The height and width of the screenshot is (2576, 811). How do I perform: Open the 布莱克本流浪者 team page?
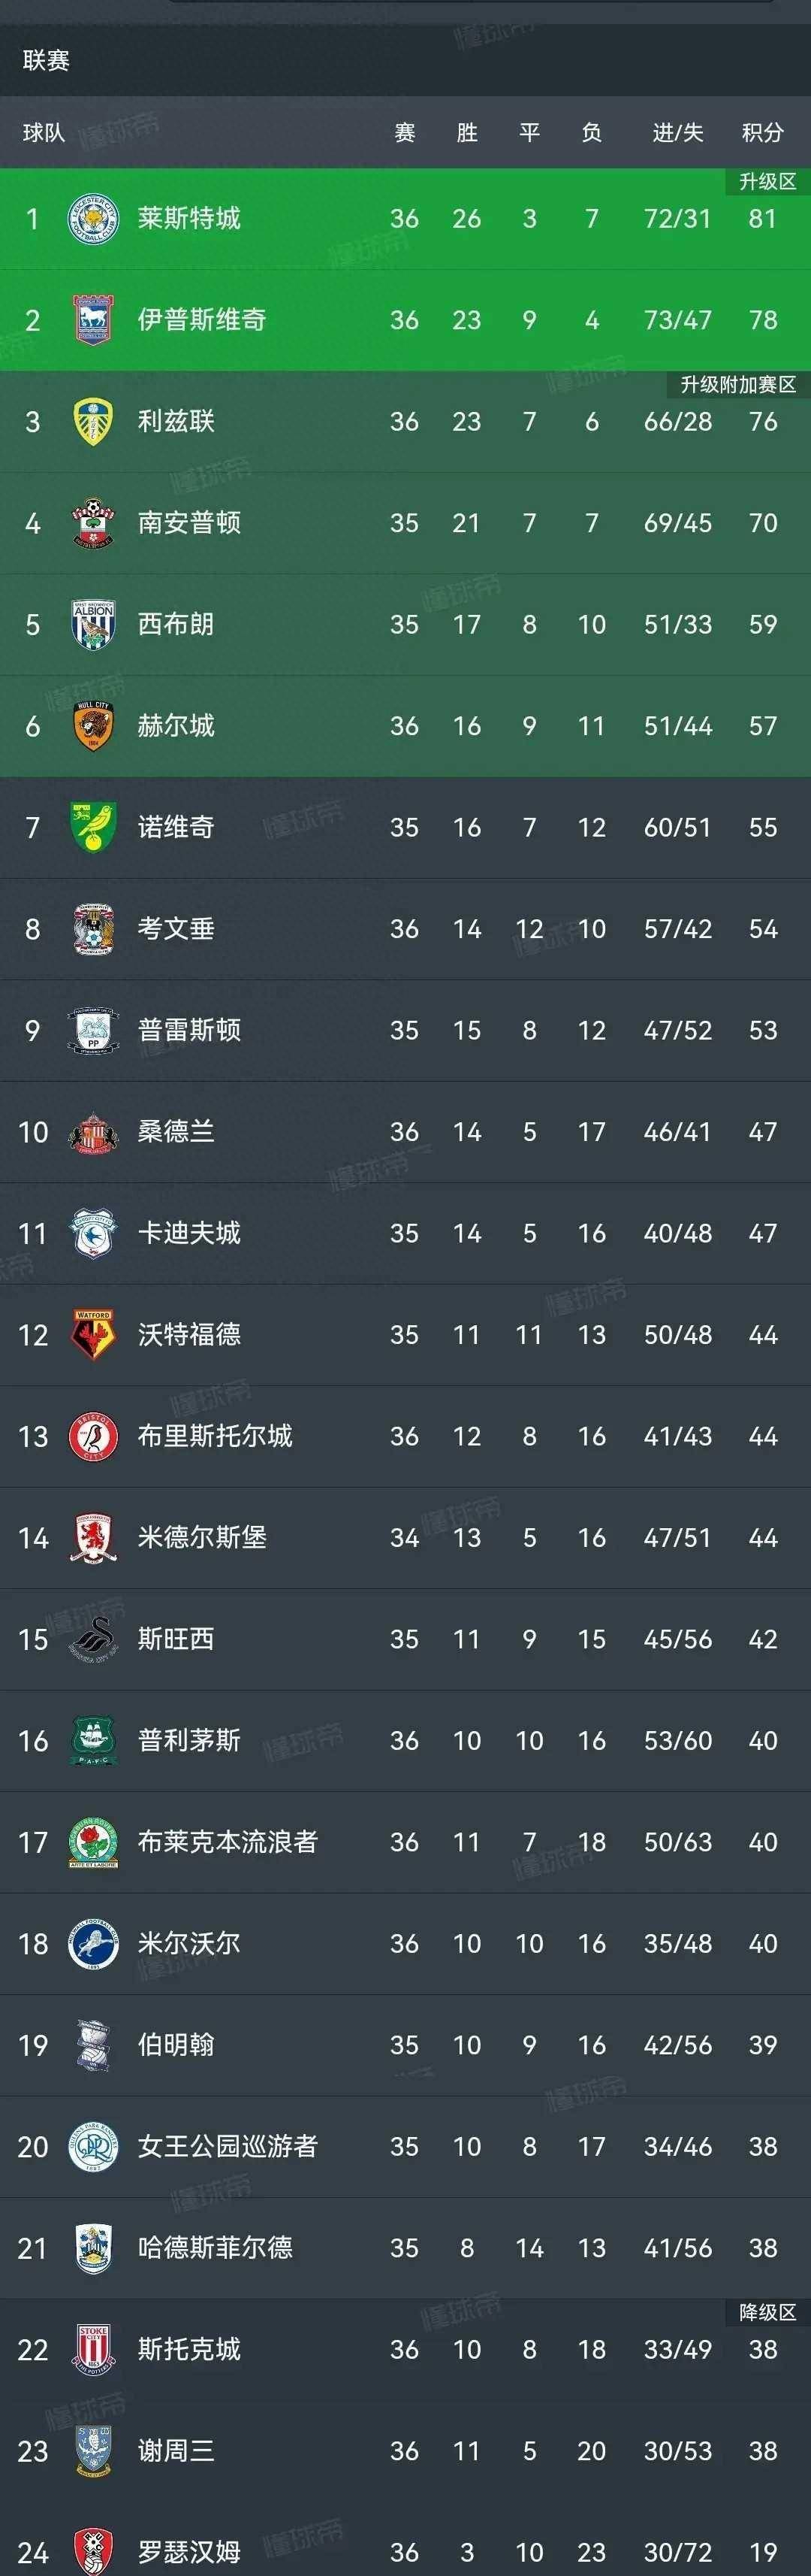click(x=228, y=1842)
